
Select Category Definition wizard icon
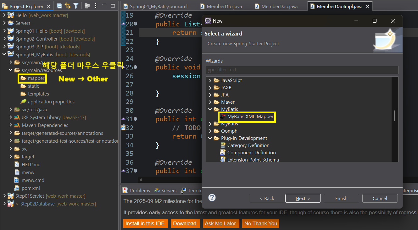point(223,145)
